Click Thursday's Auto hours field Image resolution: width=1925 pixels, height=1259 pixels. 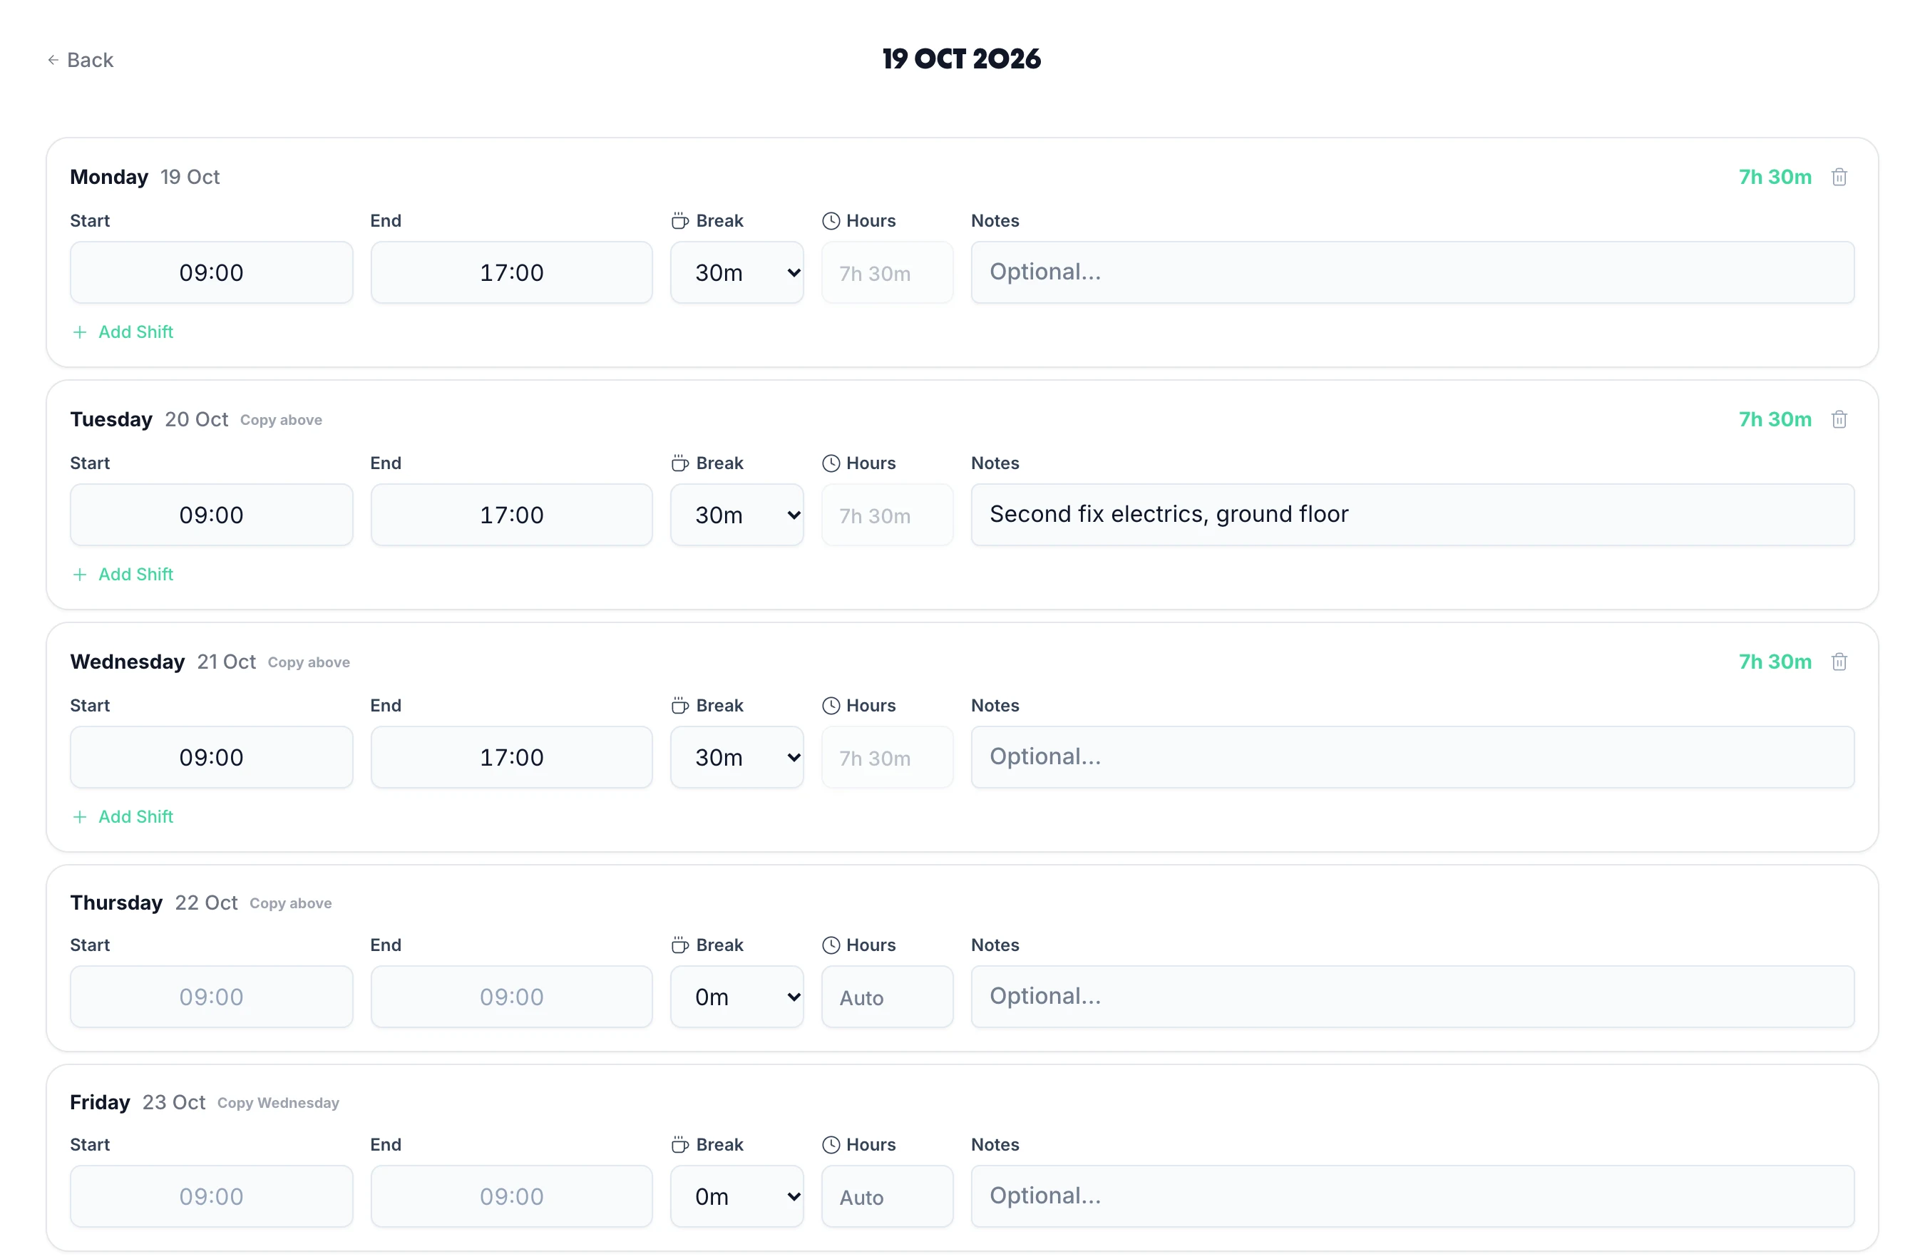[887, 997]
